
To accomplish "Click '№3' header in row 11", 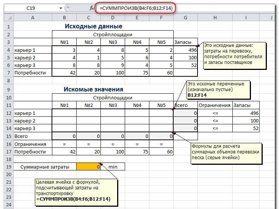I will tap(113, 105).
